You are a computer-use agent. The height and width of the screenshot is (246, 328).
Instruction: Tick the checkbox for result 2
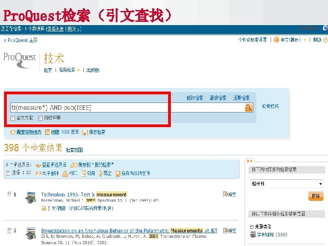[10, 231]
